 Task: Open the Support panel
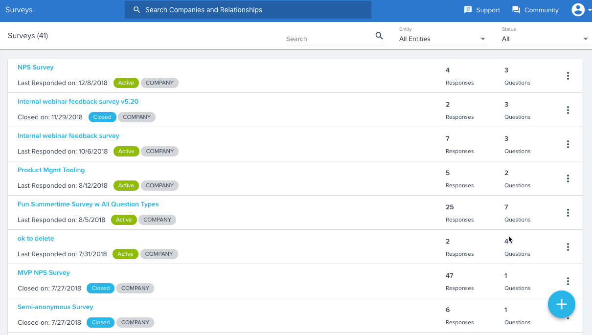[x=481, y=10]
